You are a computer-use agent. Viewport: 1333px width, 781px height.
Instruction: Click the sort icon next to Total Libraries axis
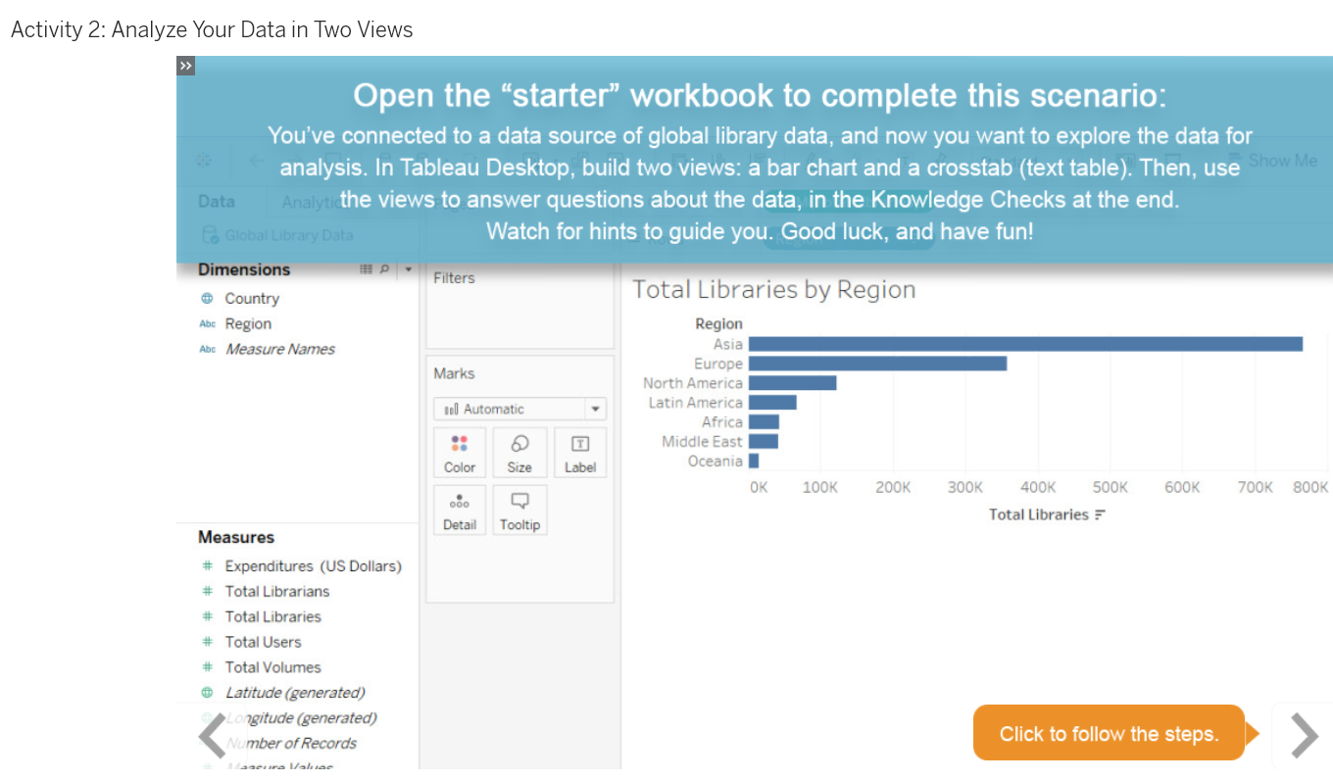[x=1102, y=513]
